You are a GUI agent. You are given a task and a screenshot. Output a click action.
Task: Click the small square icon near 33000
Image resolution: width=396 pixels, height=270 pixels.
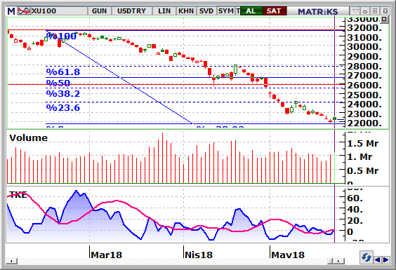click(384, 19)
